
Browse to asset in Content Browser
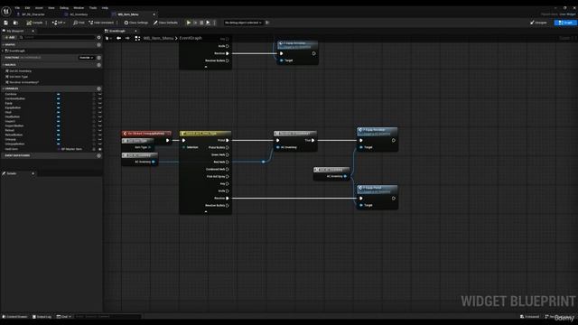coord(15,23)
